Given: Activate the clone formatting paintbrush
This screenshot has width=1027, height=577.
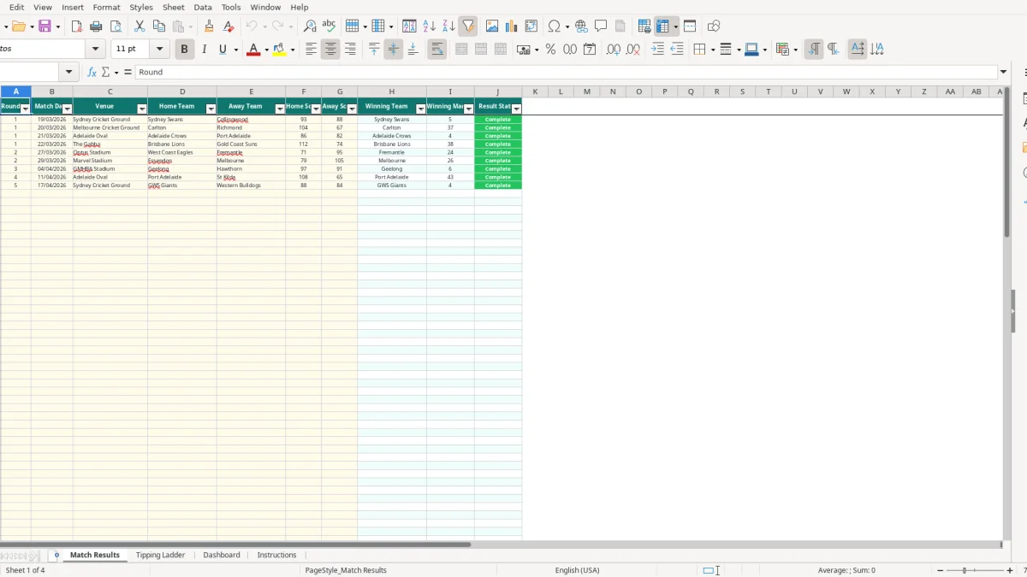Looking at the screenshot, I should pos(209,26).
